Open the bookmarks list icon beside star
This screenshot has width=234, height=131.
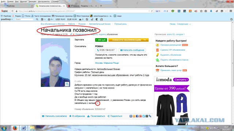(x=206, y=11)
